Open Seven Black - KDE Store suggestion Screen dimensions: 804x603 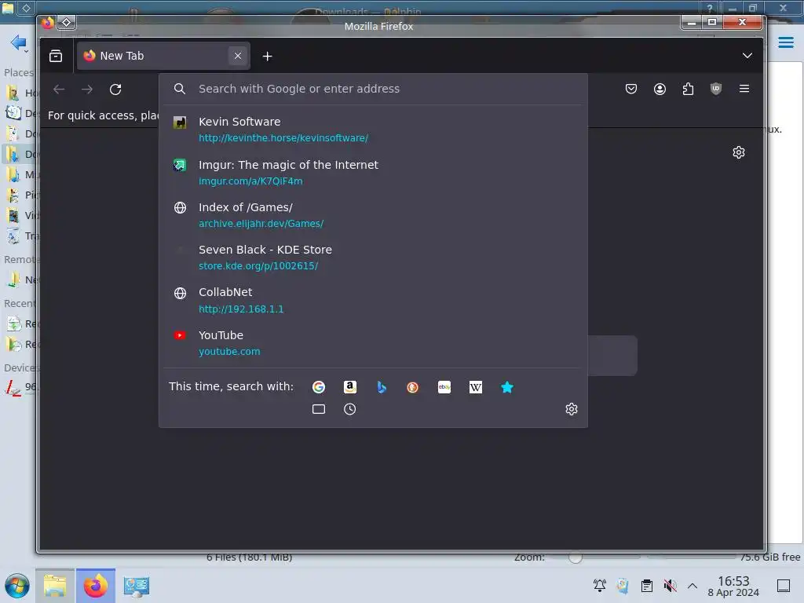(373, 258)
